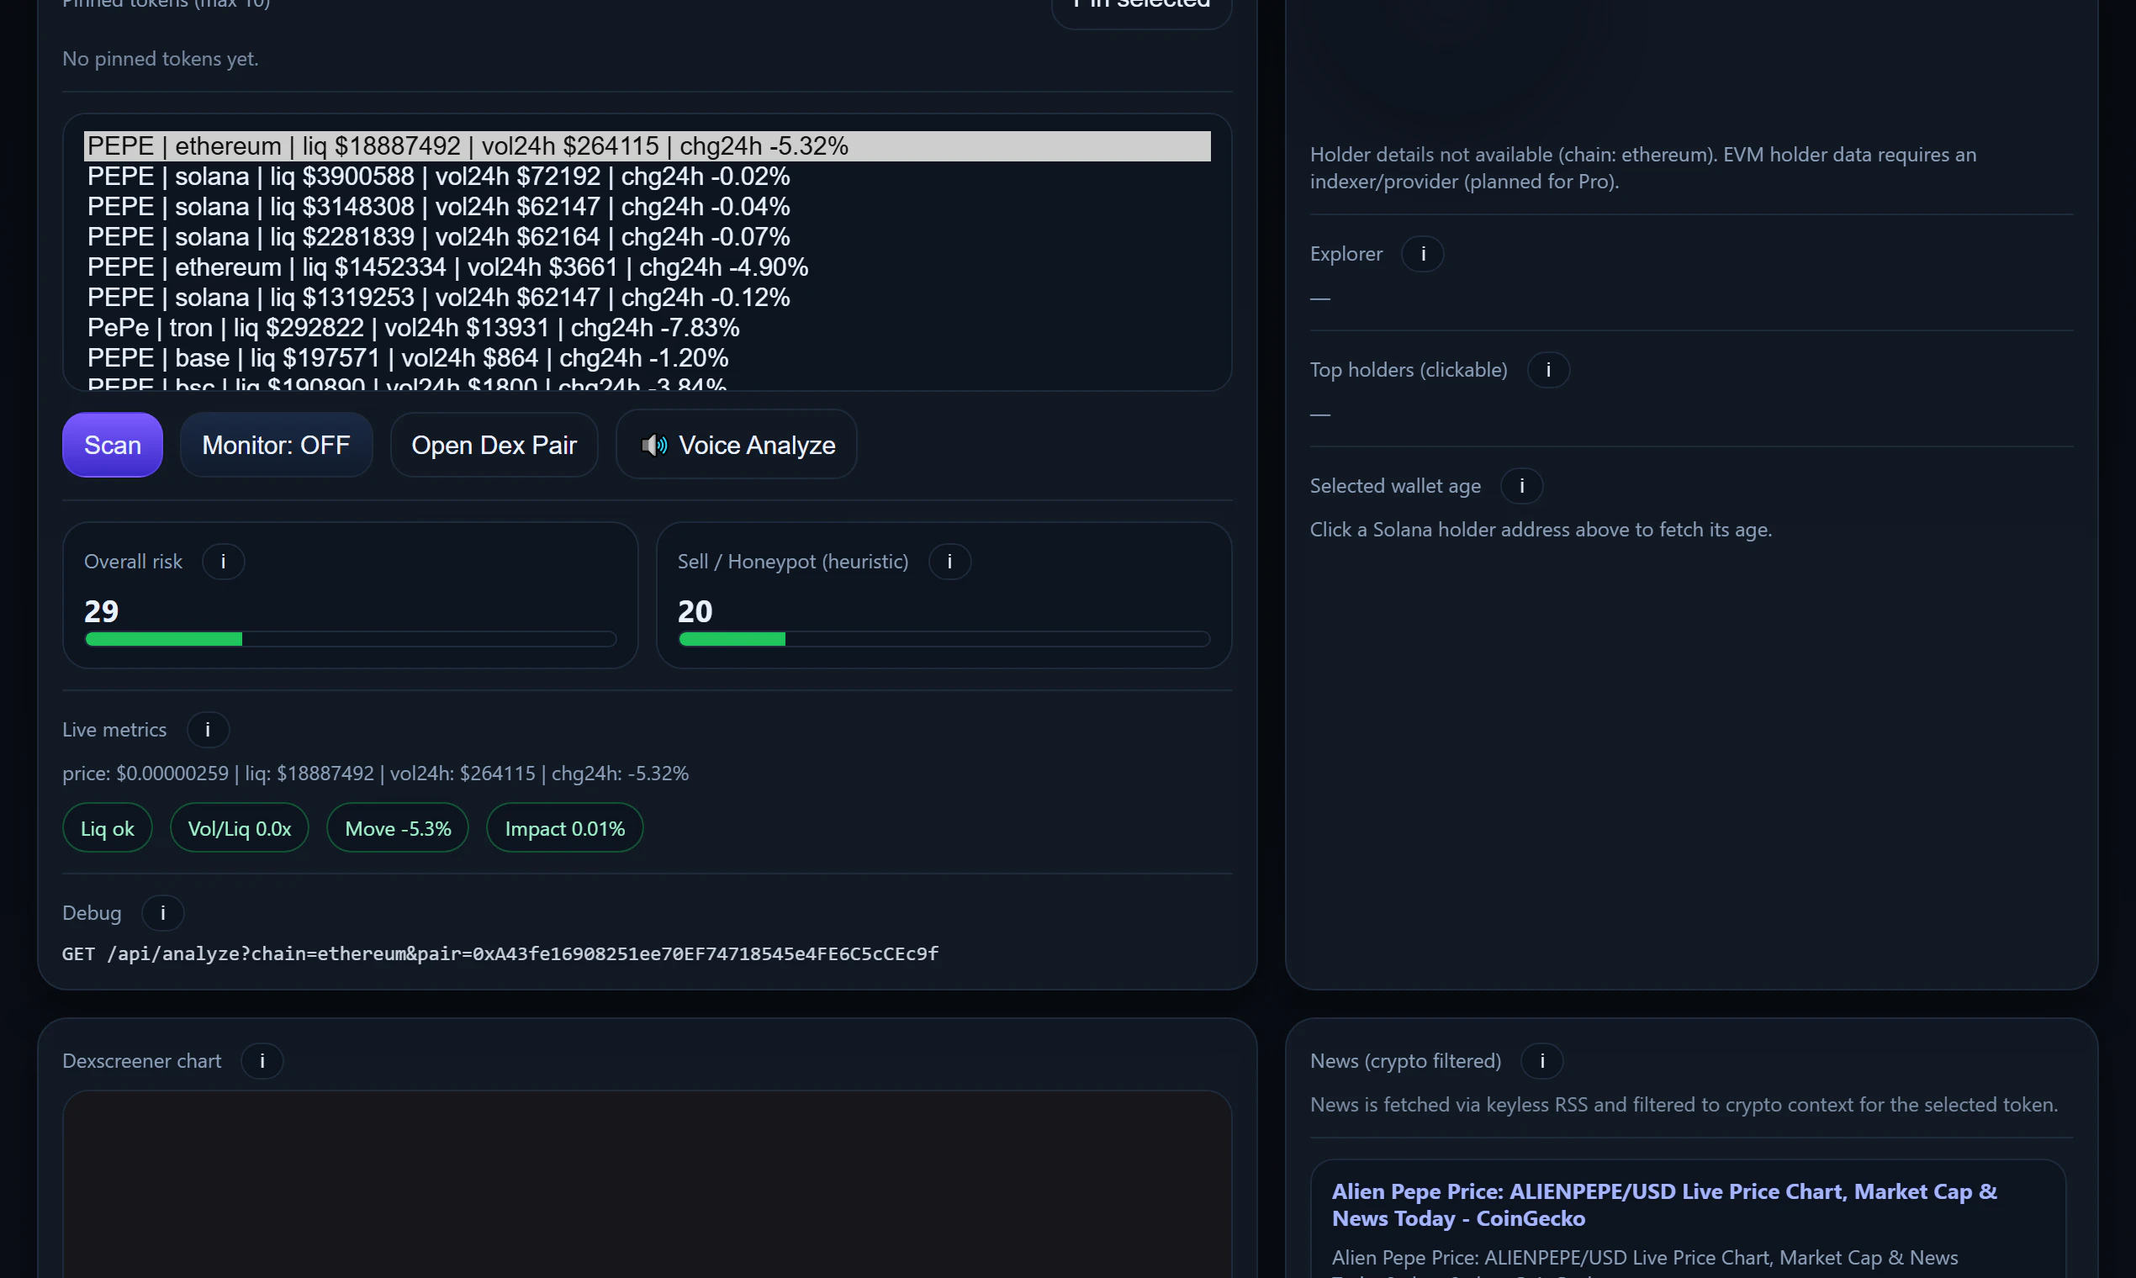
Task: Click the GET /api/analyze debug request text
Action: click(x=500, y=954)
